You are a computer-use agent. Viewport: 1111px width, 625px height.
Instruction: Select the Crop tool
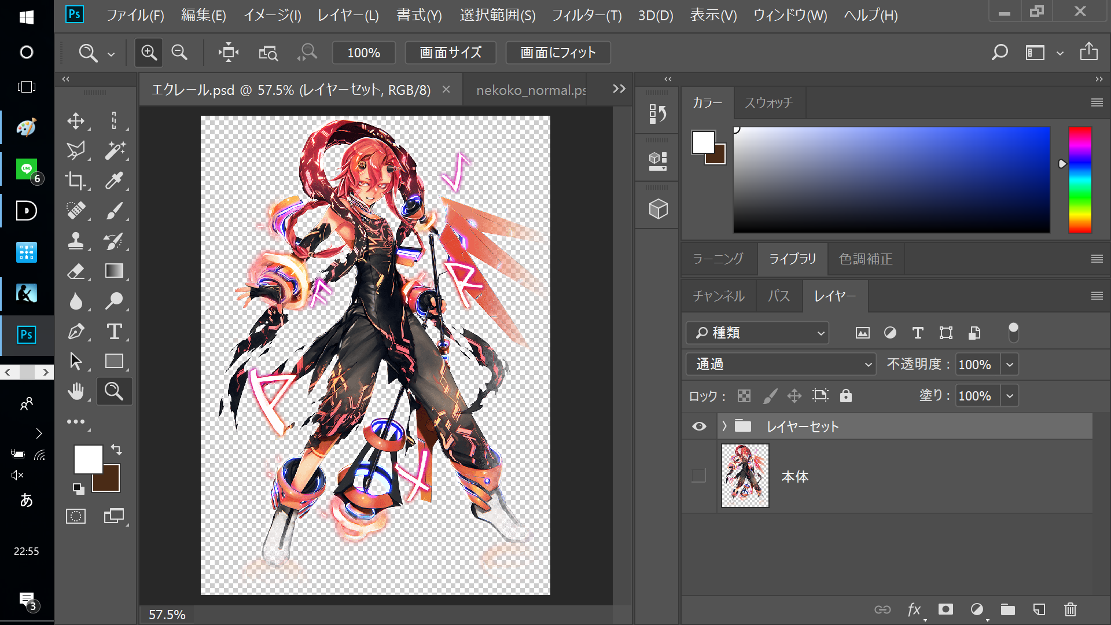pos(76,181)
